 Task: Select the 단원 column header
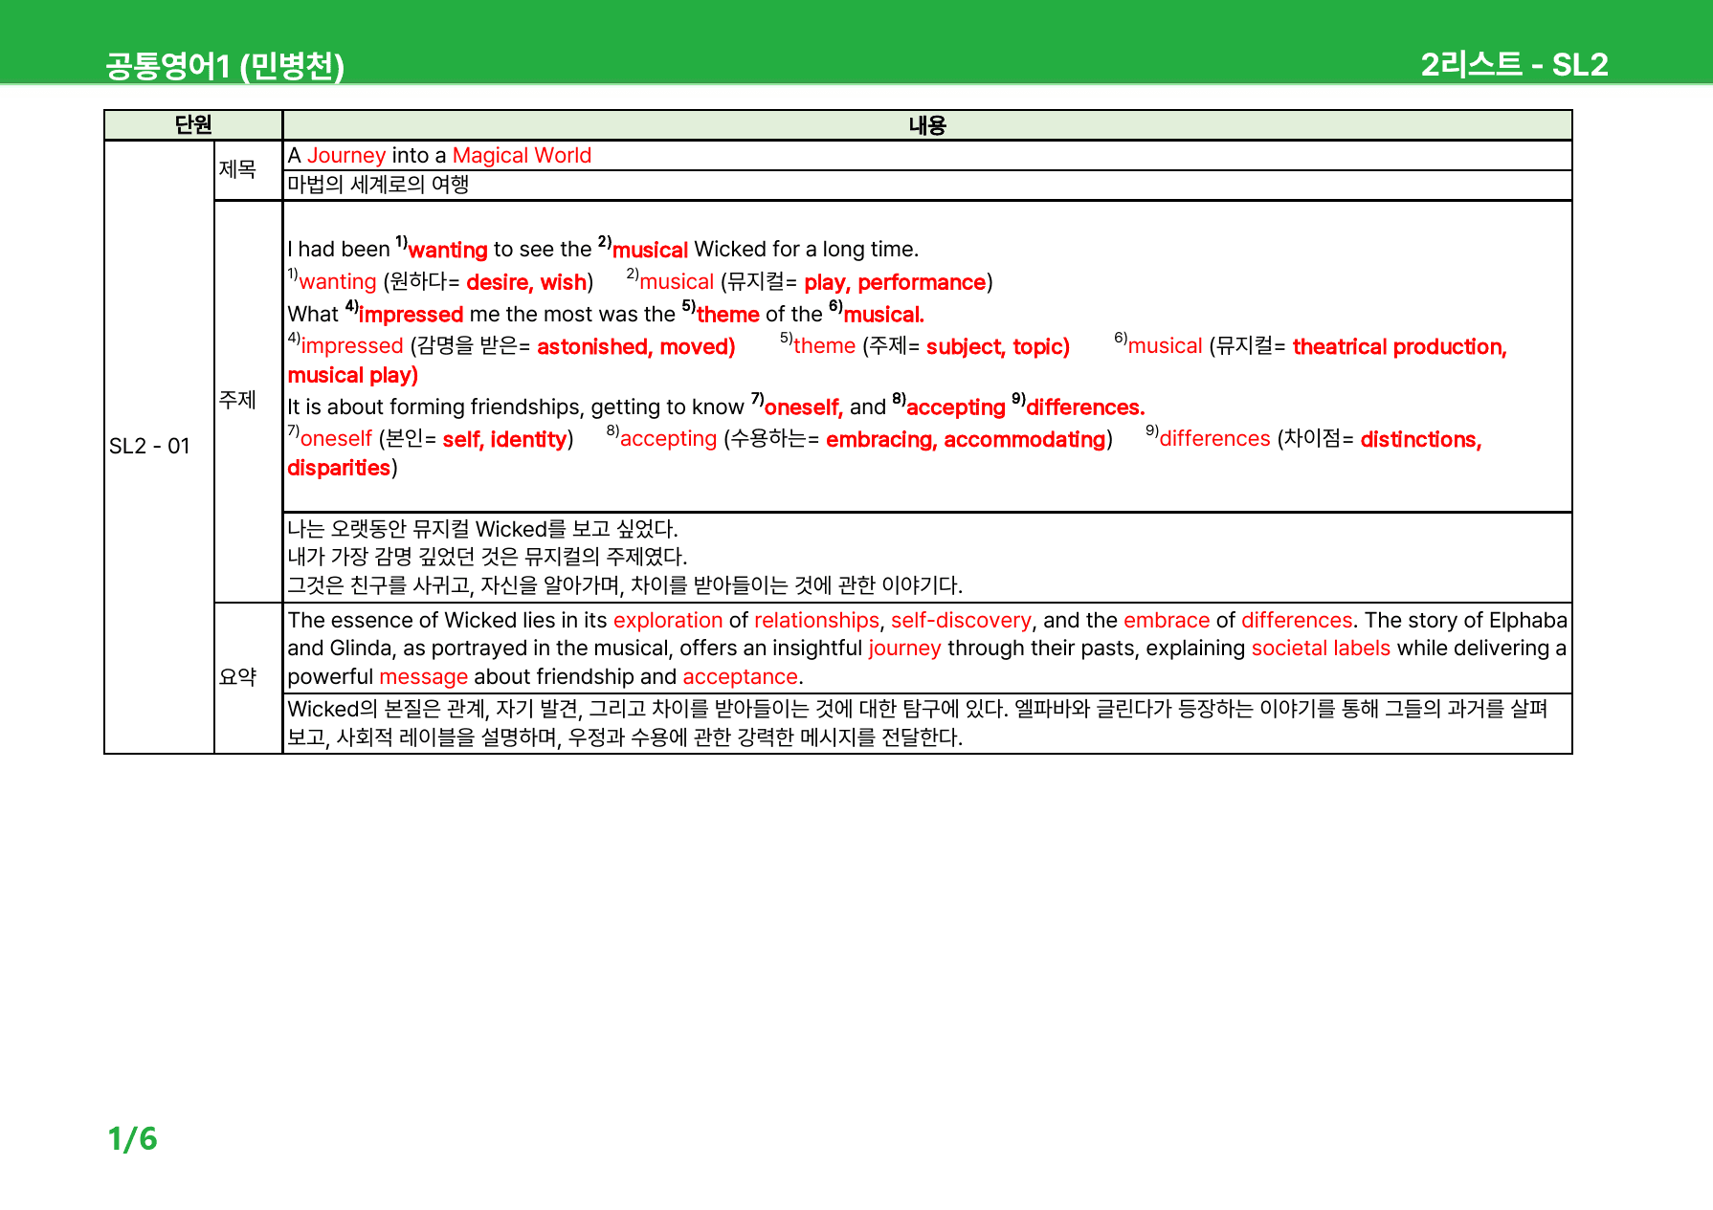pos(193,124)
